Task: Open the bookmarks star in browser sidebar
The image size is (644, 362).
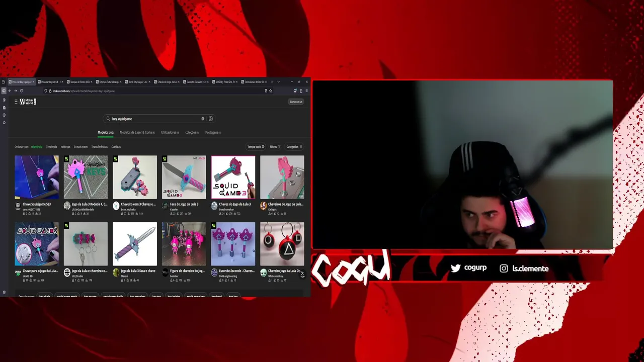Action: [4, 122]
